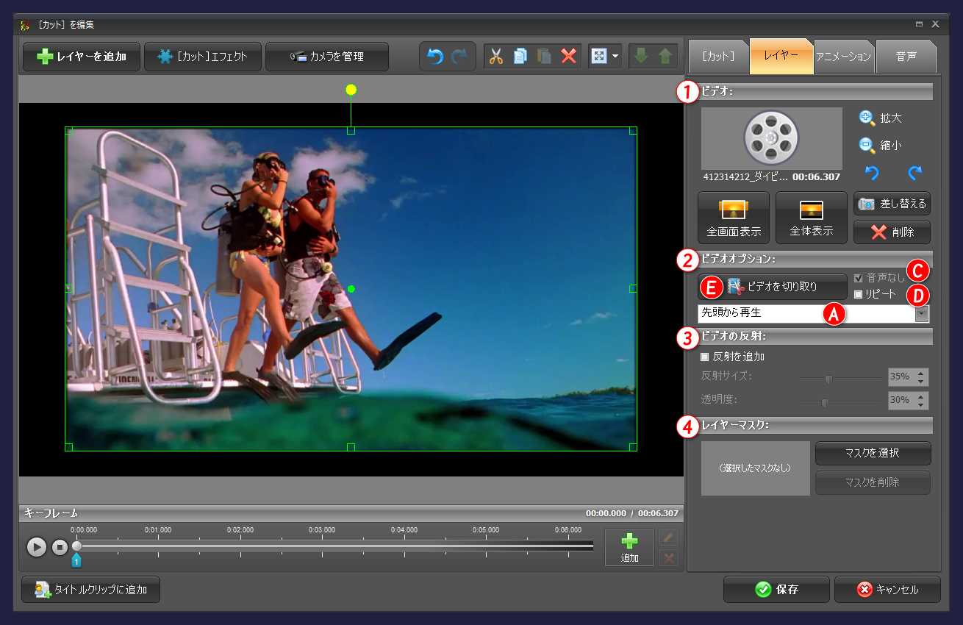Screen dimensions: 963x625
Task: Click the scissors cut icon
Action: (496, 57)
